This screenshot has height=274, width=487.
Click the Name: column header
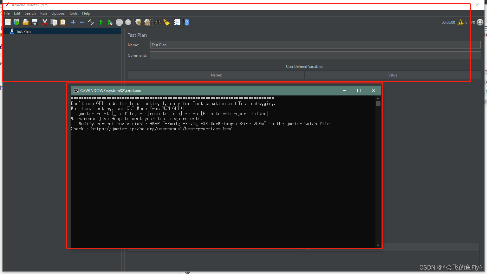click(216, 75)
